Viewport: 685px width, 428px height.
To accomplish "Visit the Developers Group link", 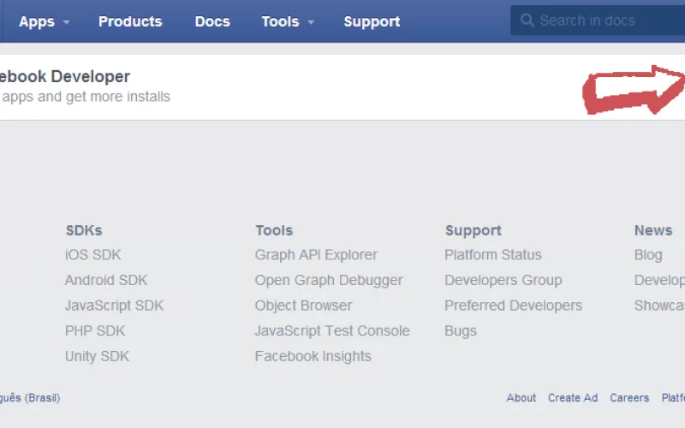I will tap(503, 280).
